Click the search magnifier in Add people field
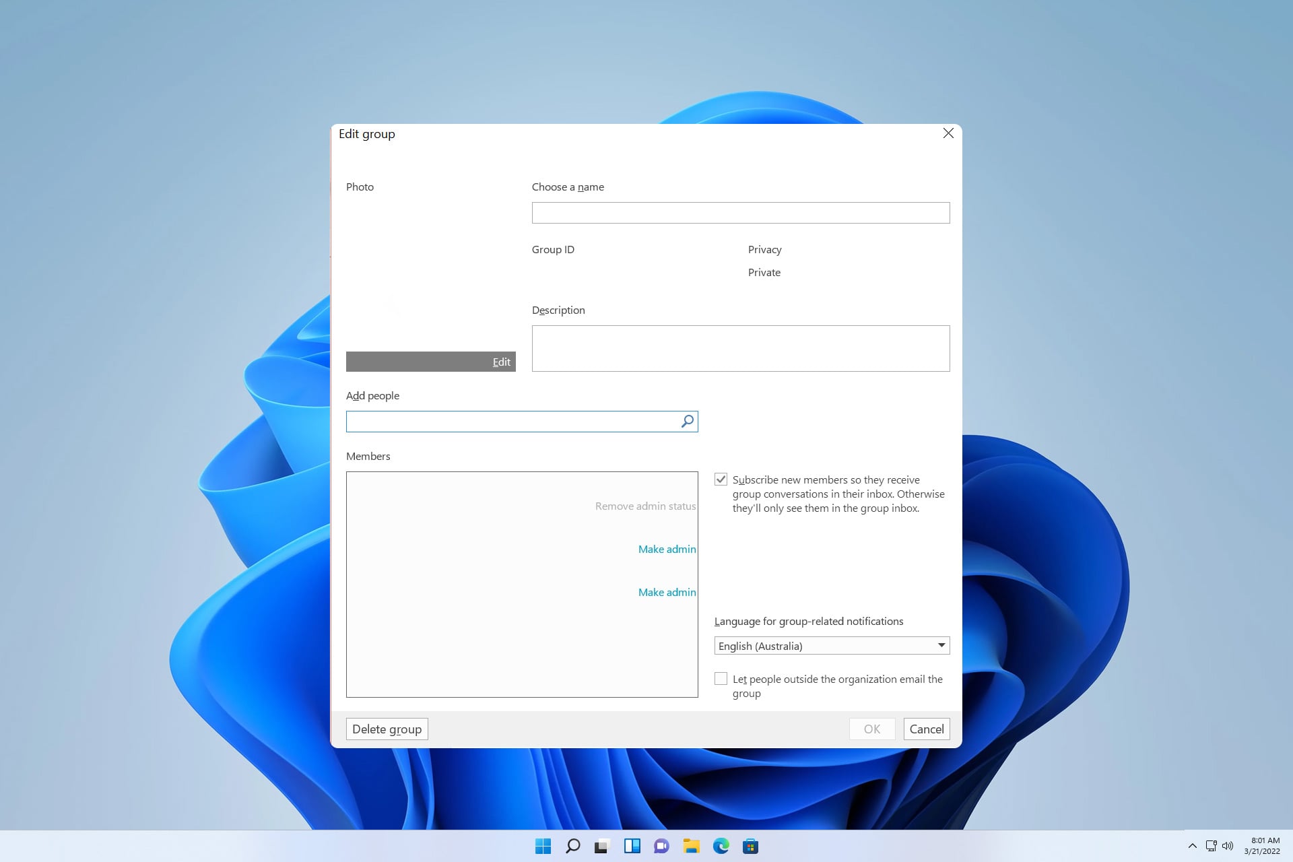1293x862 pixels. coord(687,422)
